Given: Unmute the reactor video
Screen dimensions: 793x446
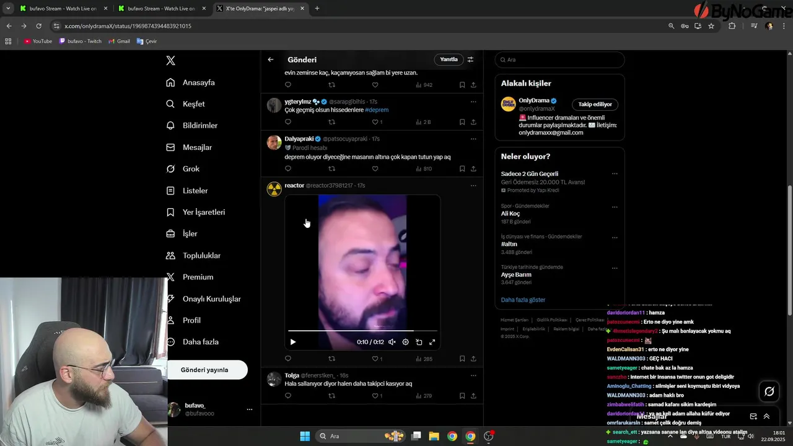Looking at the screenshot, I should coord(392,342).
